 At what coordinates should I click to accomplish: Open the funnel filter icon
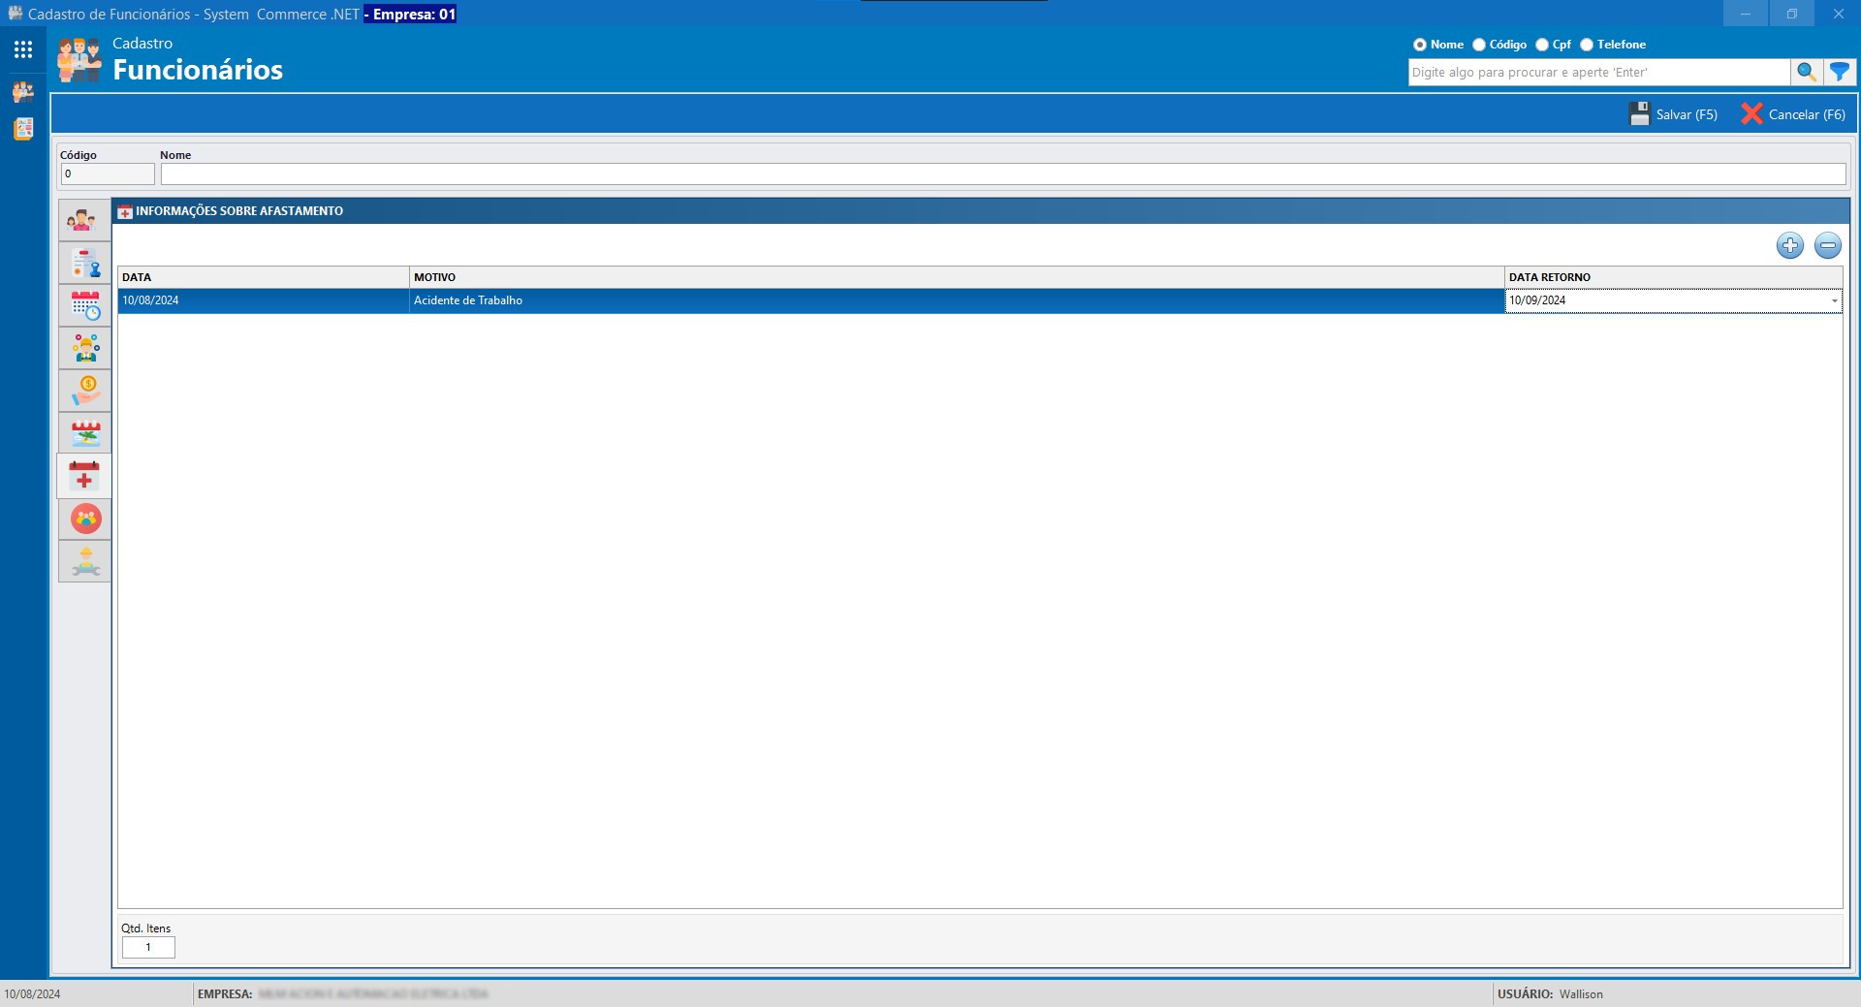1839,72
